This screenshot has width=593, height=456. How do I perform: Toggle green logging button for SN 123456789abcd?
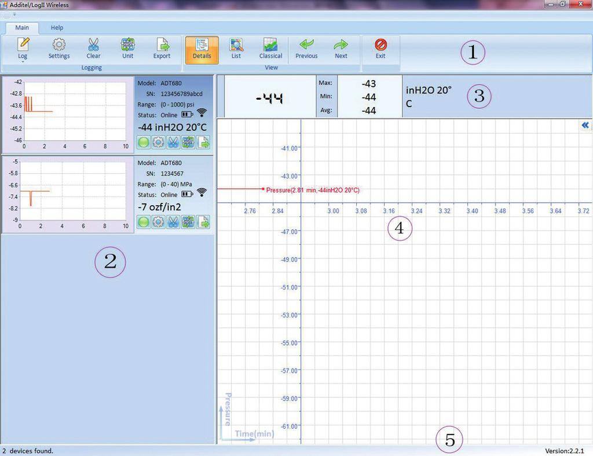tap(144, 143)
